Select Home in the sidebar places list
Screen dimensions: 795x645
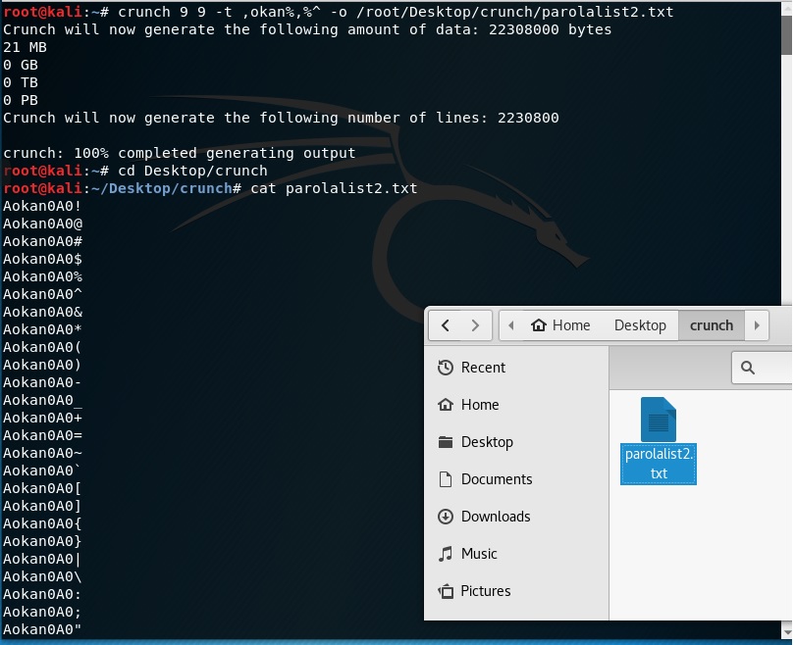(479, 405)
